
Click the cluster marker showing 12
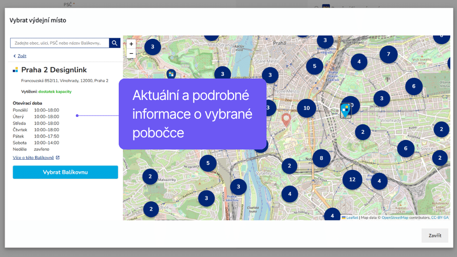352,179
